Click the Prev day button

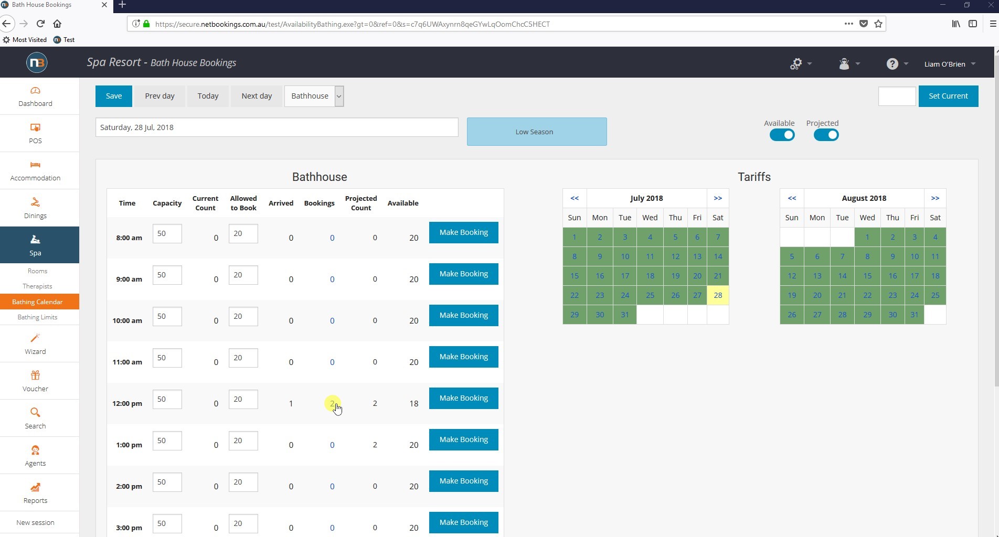coord(160,96)
